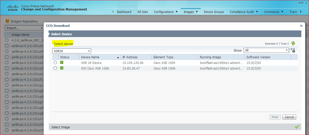The height and width of the screenshot is (135, 309).
Task: Select radio for asr9k-px-4.3.0.CSCug1 image row
Action: tap(7, 85)
